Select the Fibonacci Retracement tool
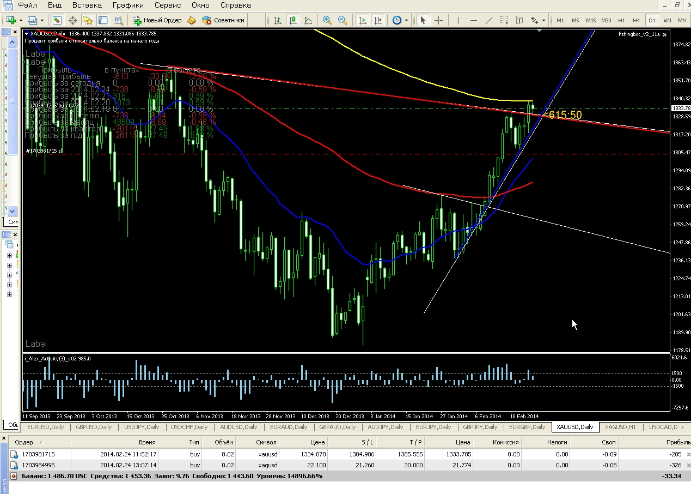Image resolution: width=691 pixels, height=494 pixels. point(504,20)
